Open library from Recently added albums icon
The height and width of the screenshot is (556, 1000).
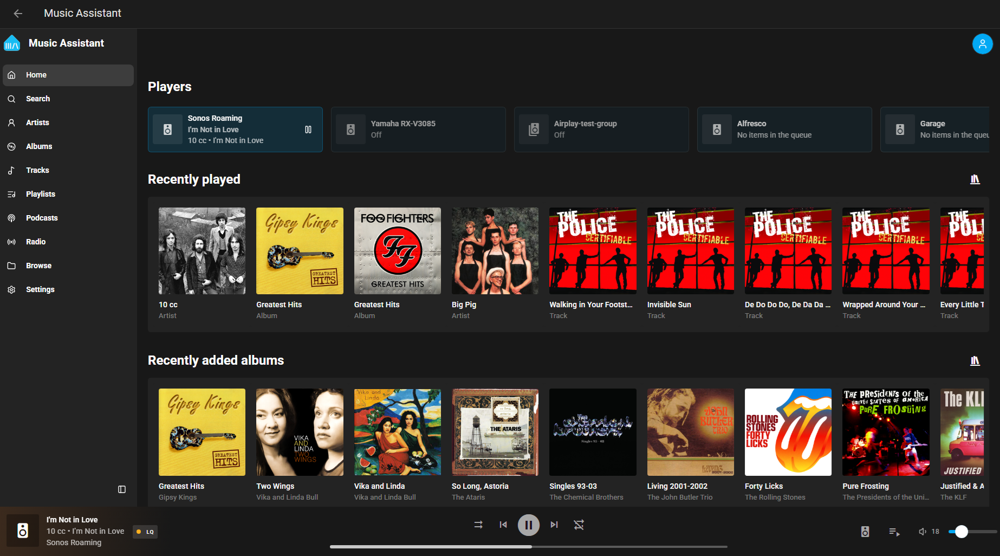point(975,361)
